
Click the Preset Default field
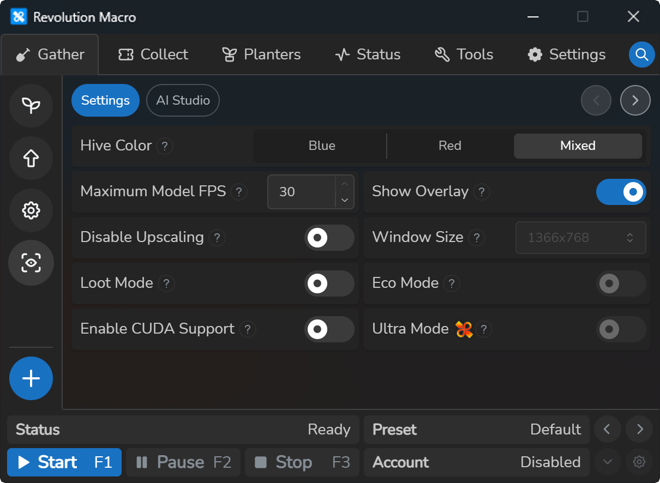[477, 430]
